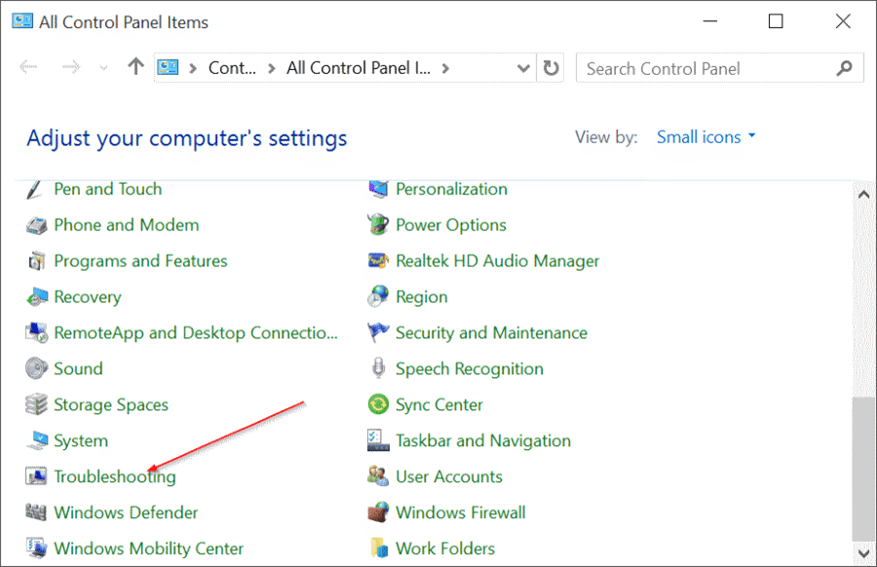
Task: Click the Work Folders icon
Action: tap(379, 548)
